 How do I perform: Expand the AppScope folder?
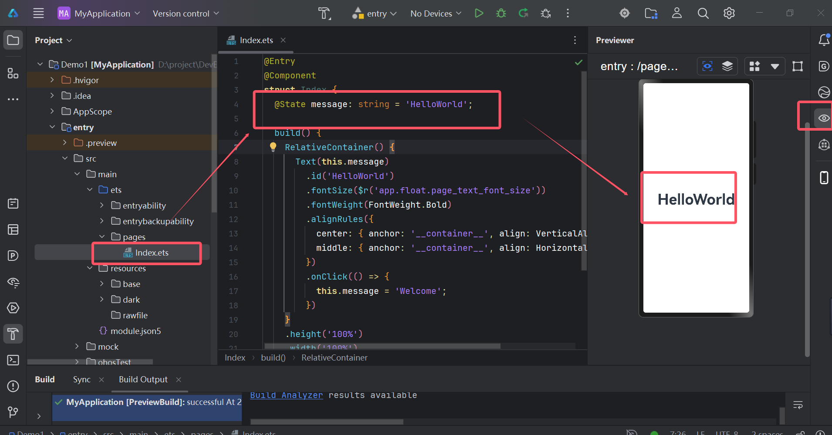(x=52, y=111)
